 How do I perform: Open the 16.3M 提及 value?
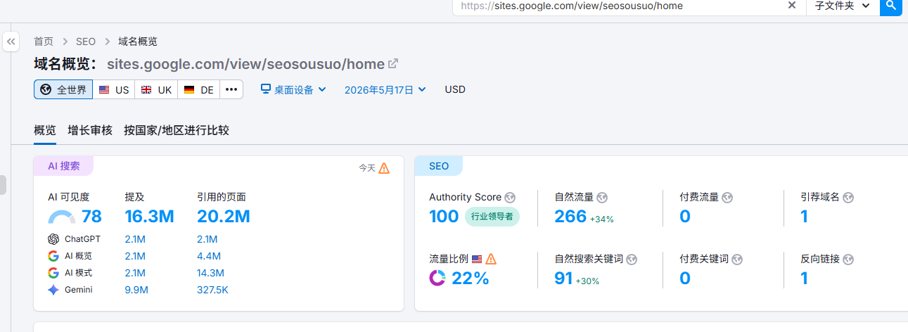[x=149, y=216]
